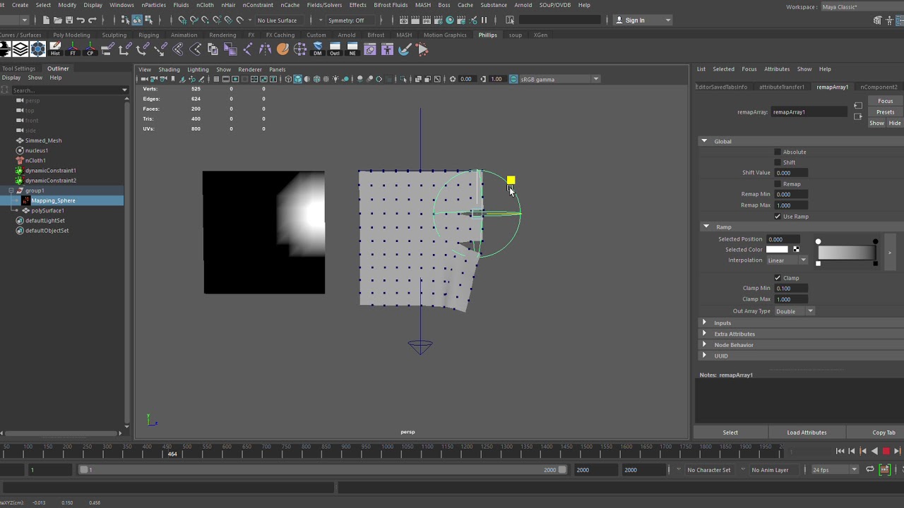Click the checker texture icon beside Selected Color
This screenshot has height=508, width=904.
(796, 249)
